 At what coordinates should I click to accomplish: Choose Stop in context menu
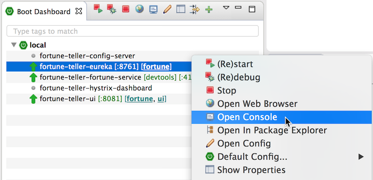point(282,90)
